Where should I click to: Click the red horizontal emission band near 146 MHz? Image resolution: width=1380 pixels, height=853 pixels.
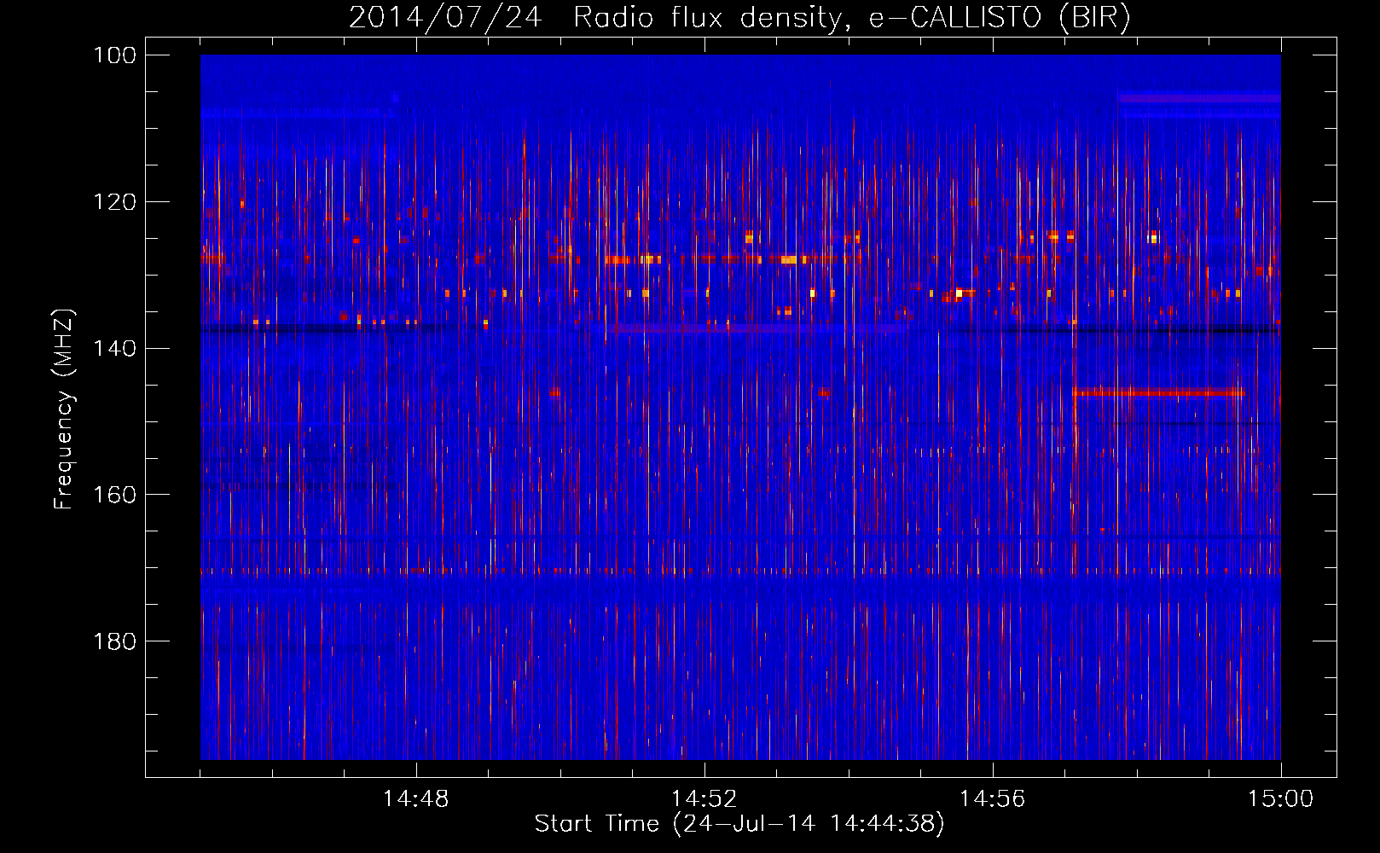[x=1159, y=392]
